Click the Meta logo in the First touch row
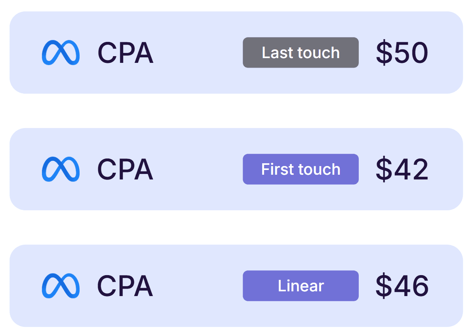Viewport: 472px width, 336px height. pos(61,169)
